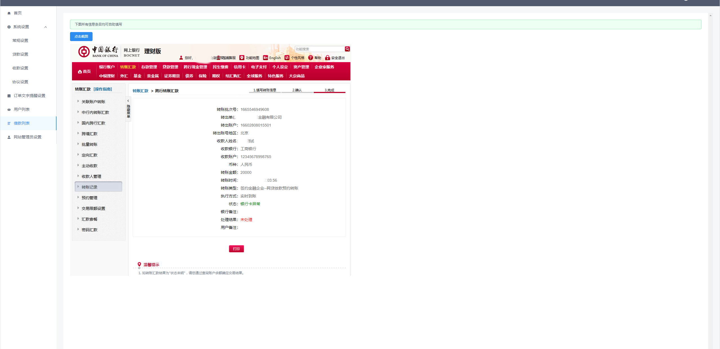Click the red search magnifier icon
Image resolution: width=720 pixels, height=349 pixels.
tap(347, 49)
